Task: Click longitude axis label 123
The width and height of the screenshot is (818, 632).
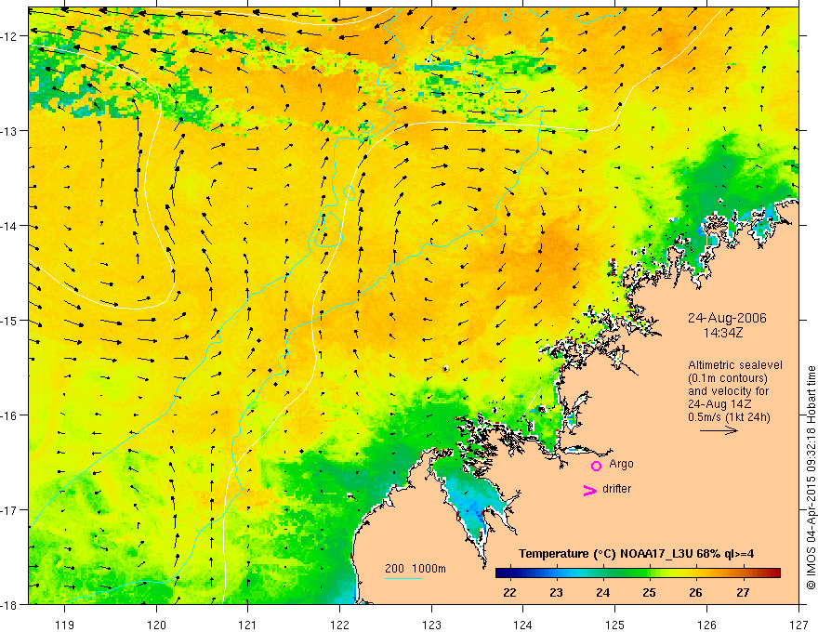Action: click(431, 625)
